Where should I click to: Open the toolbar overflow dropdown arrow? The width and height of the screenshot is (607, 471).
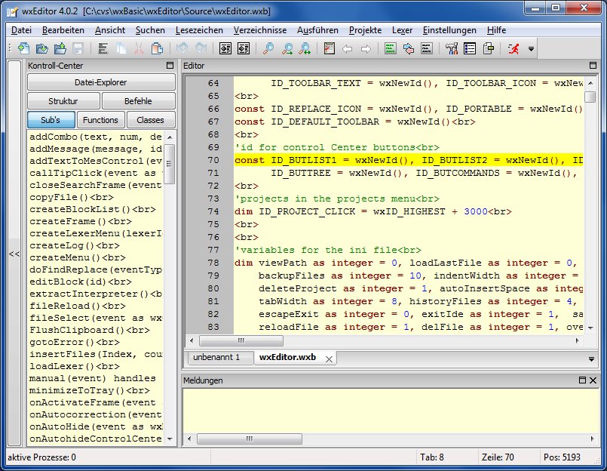click(x=531, y=49)
